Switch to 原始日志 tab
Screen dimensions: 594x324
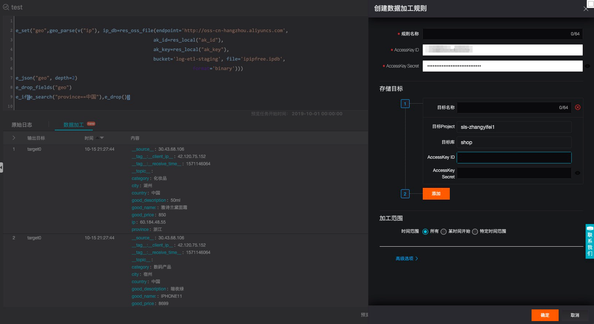22,125
